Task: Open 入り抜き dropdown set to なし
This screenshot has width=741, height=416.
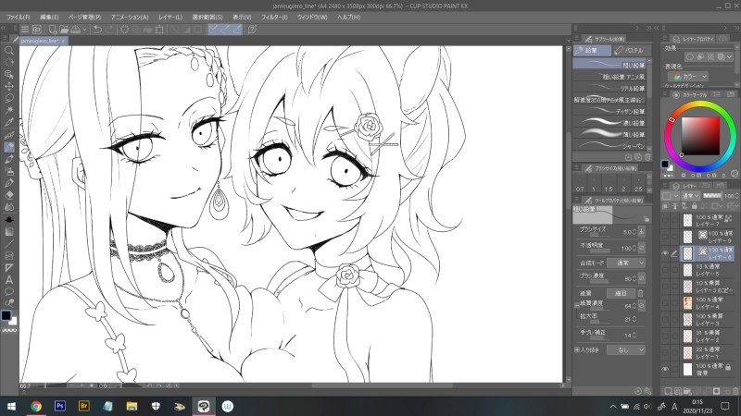Action: (x=626, y=349)
